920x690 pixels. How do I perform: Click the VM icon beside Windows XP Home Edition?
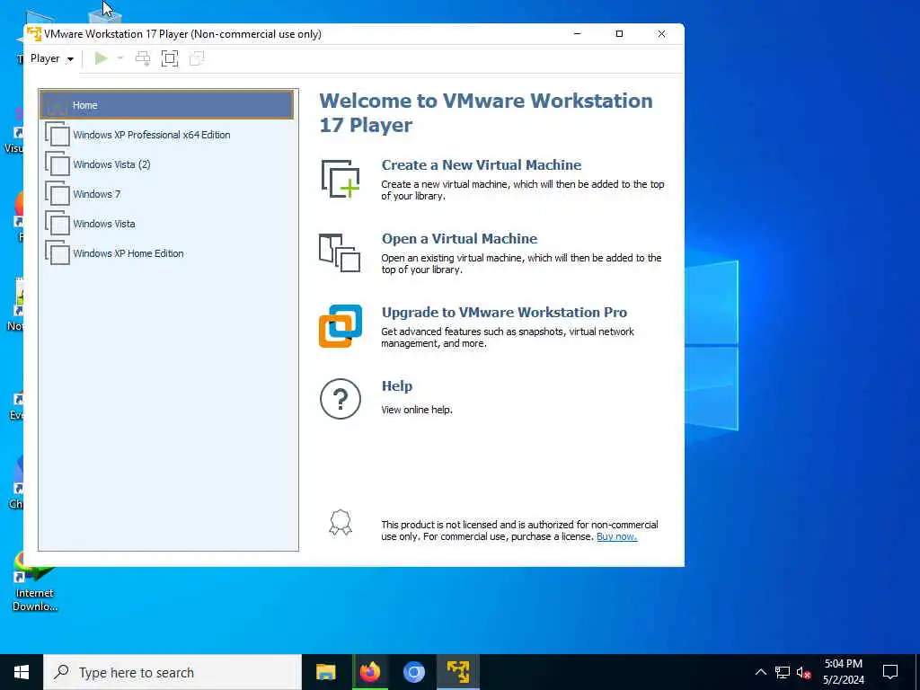point(57,252)
